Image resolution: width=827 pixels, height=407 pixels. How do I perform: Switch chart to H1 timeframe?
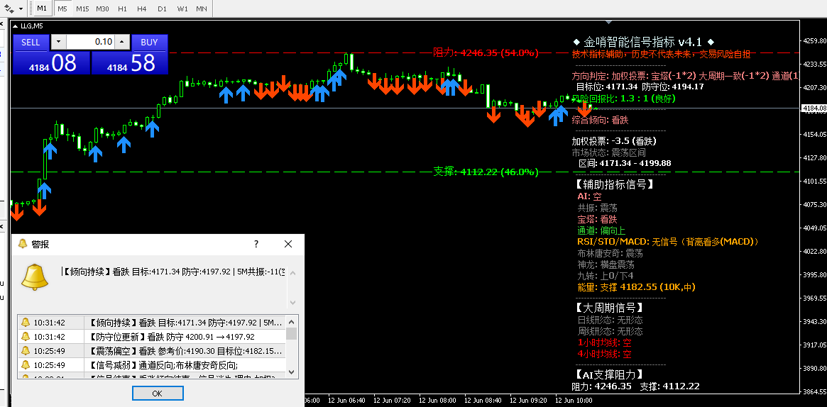point(122,9)
